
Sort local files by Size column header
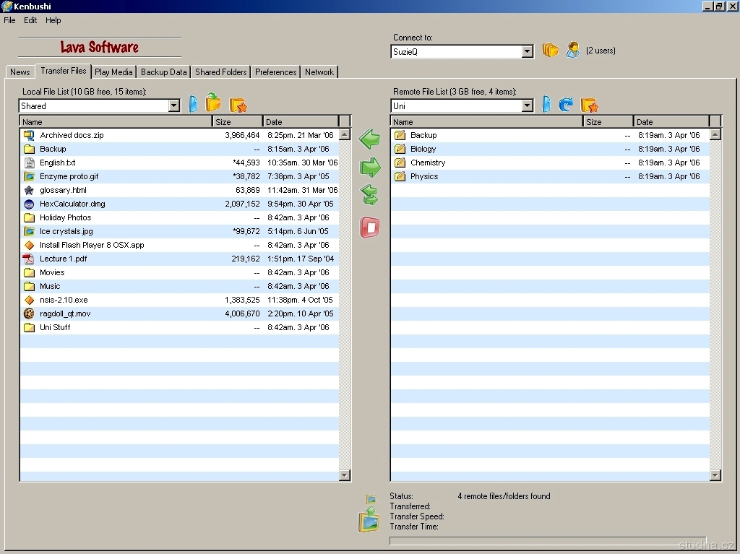pyautogui.click(x=237, y=122)
